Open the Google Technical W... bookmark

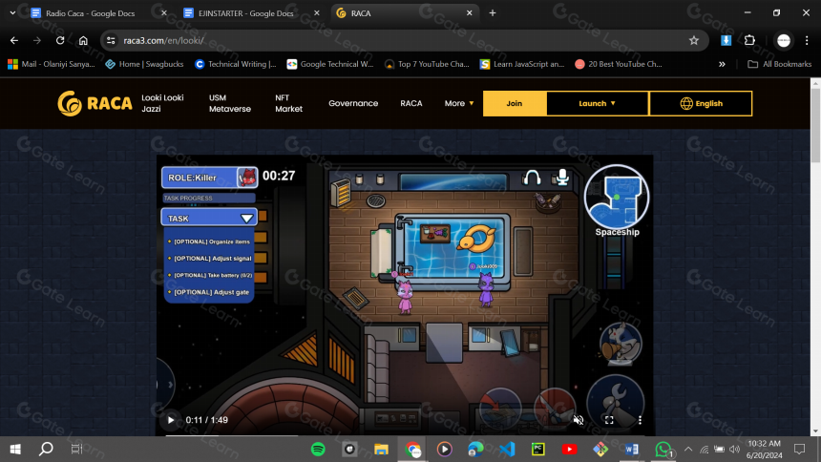(330, 64)
